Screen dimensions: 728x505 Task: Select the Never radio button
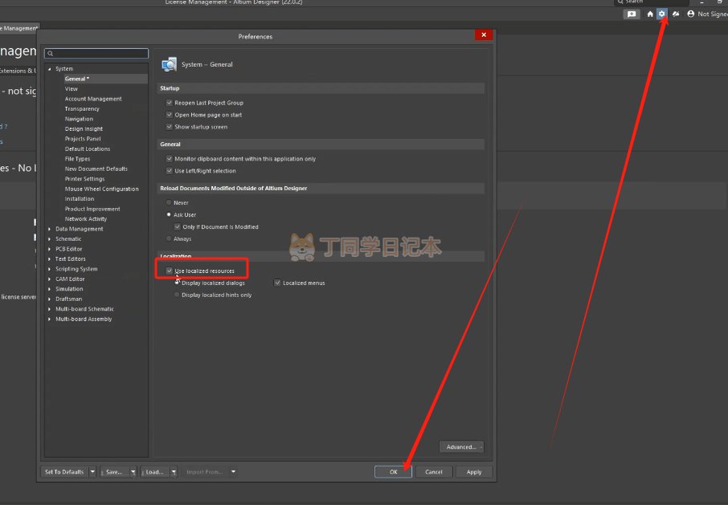pyautogui.click(x=169, y=203)
